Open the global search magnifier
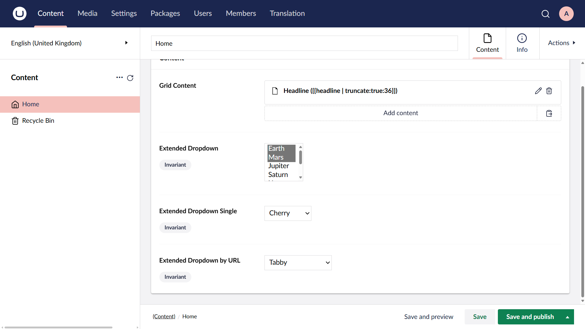The image size is (585, 329). coord(545,14)
